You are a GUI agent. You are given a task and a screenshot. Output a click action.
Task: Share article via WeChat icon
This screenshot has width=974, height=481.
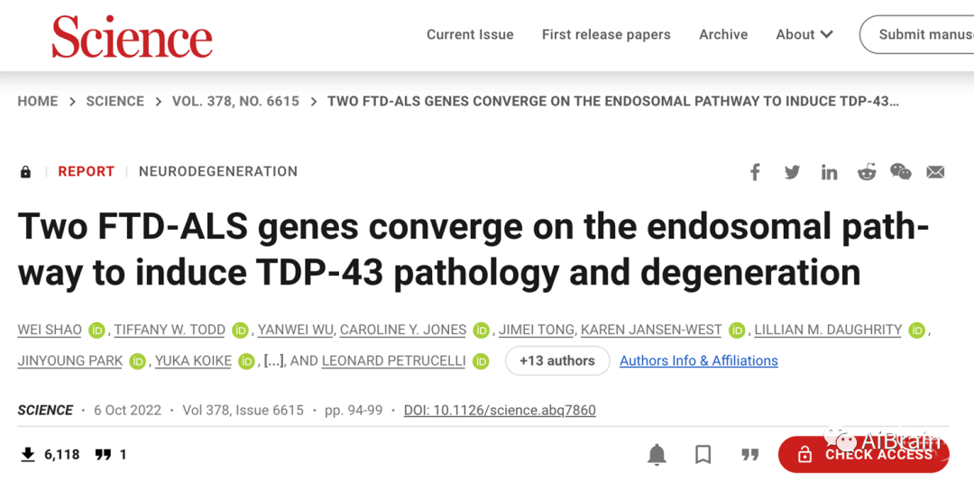click(901, 172)
